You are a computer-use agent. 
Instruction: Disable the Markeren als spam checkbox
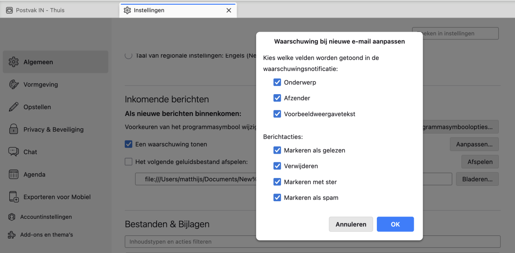(x=277, y=198)
